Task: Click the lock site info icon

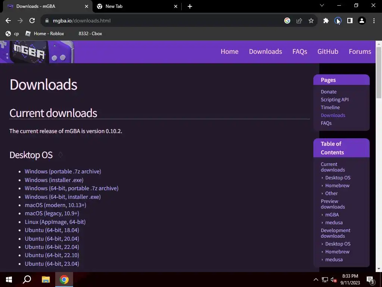Action: [47, 21]
